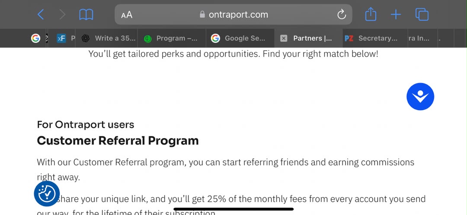Open the AA reader view menu
Viewport: 467px width, 215px height.
coord(127,15)
